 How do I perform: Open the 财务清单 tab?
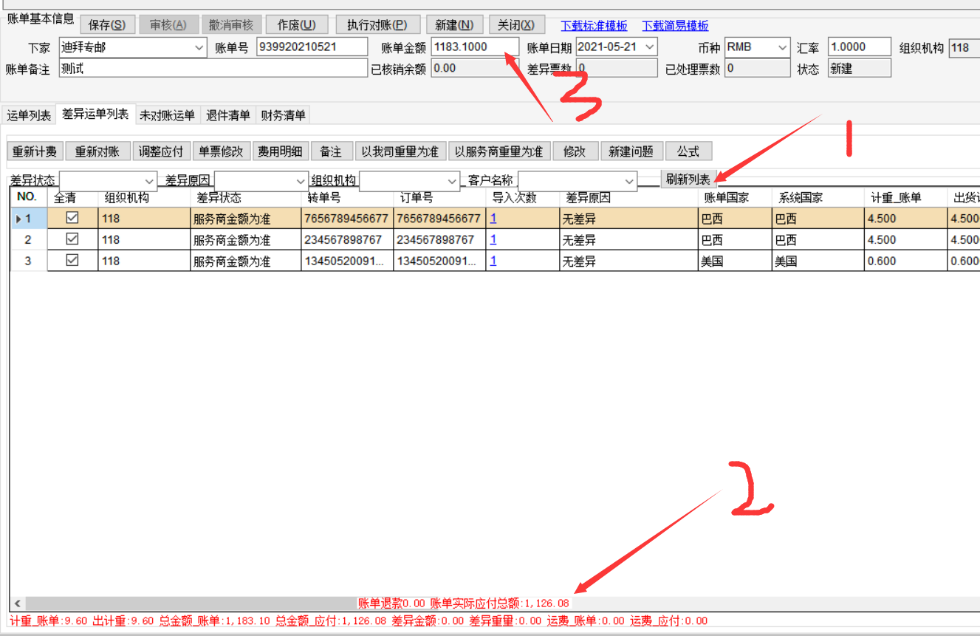click(x=283, y=115)
